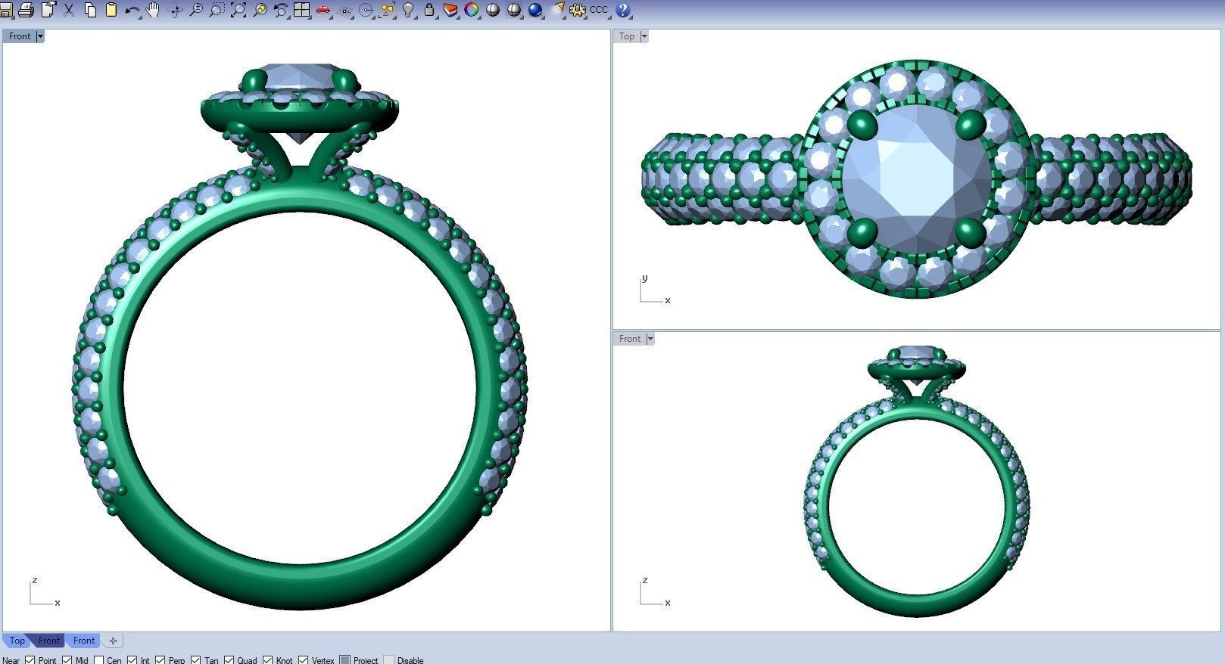Click the Copy icon
The width and height of the screenshot is (1225, 664).
pyautogui.click(x=90, y=10)
